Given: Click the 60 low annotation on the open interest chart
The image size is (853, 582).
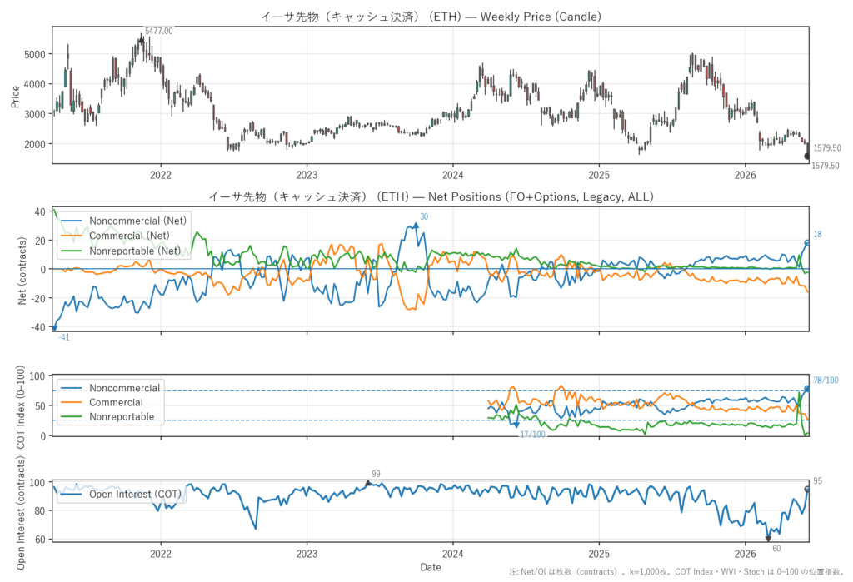Looking at the screenshot, I should tap(776, 548).
